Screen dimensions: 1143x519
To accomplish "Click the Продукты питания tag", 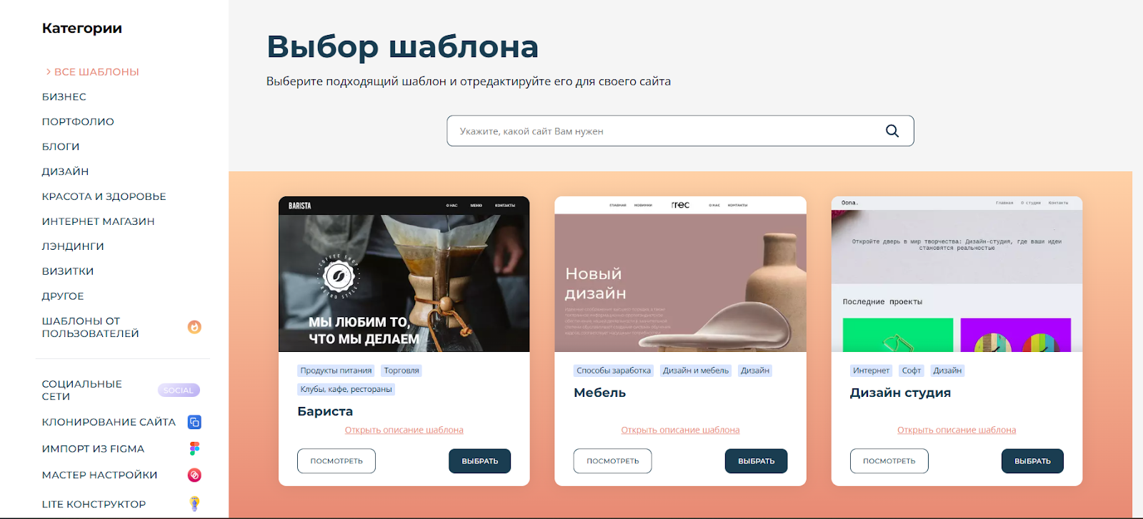I will tap(336, 371).
